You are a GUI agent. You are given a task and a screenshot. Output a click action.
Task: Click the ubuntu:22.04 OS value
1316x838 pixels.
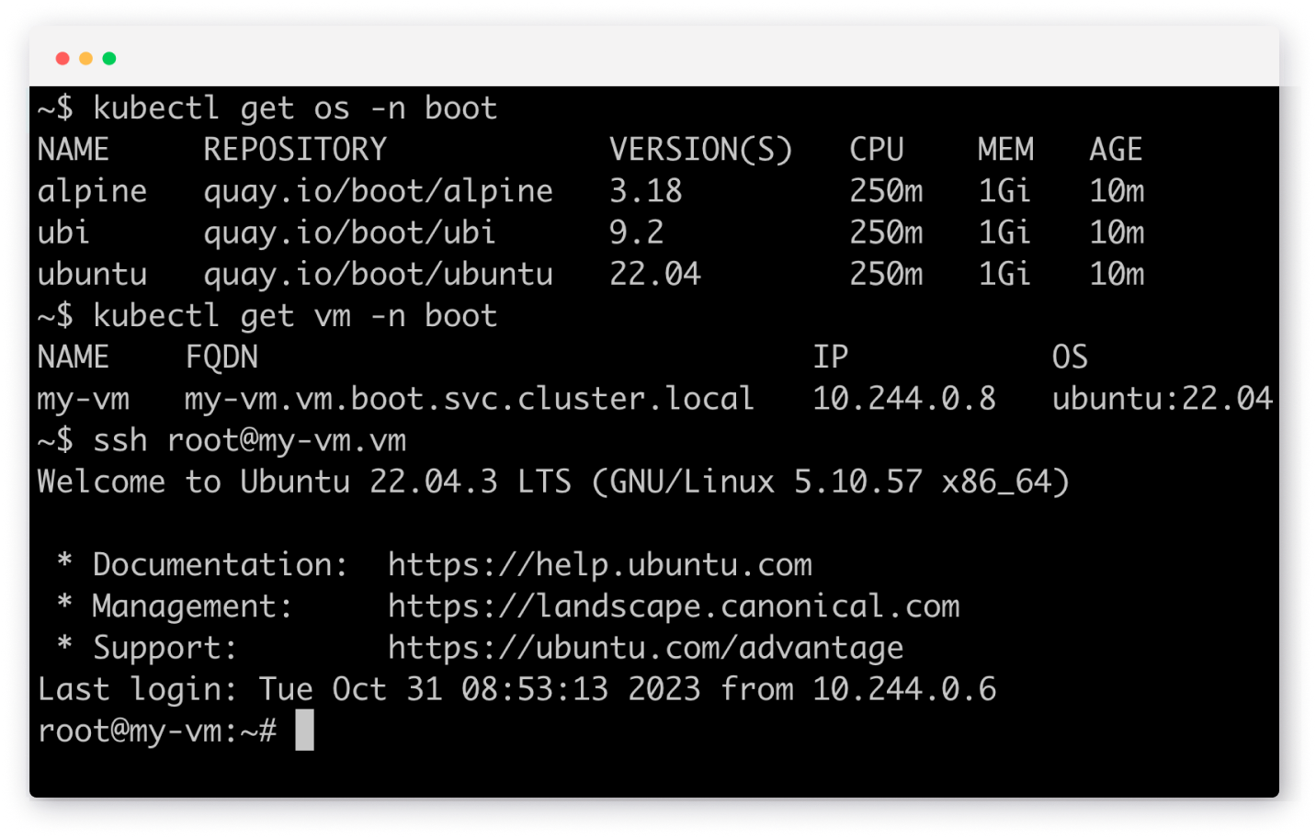1162,399
